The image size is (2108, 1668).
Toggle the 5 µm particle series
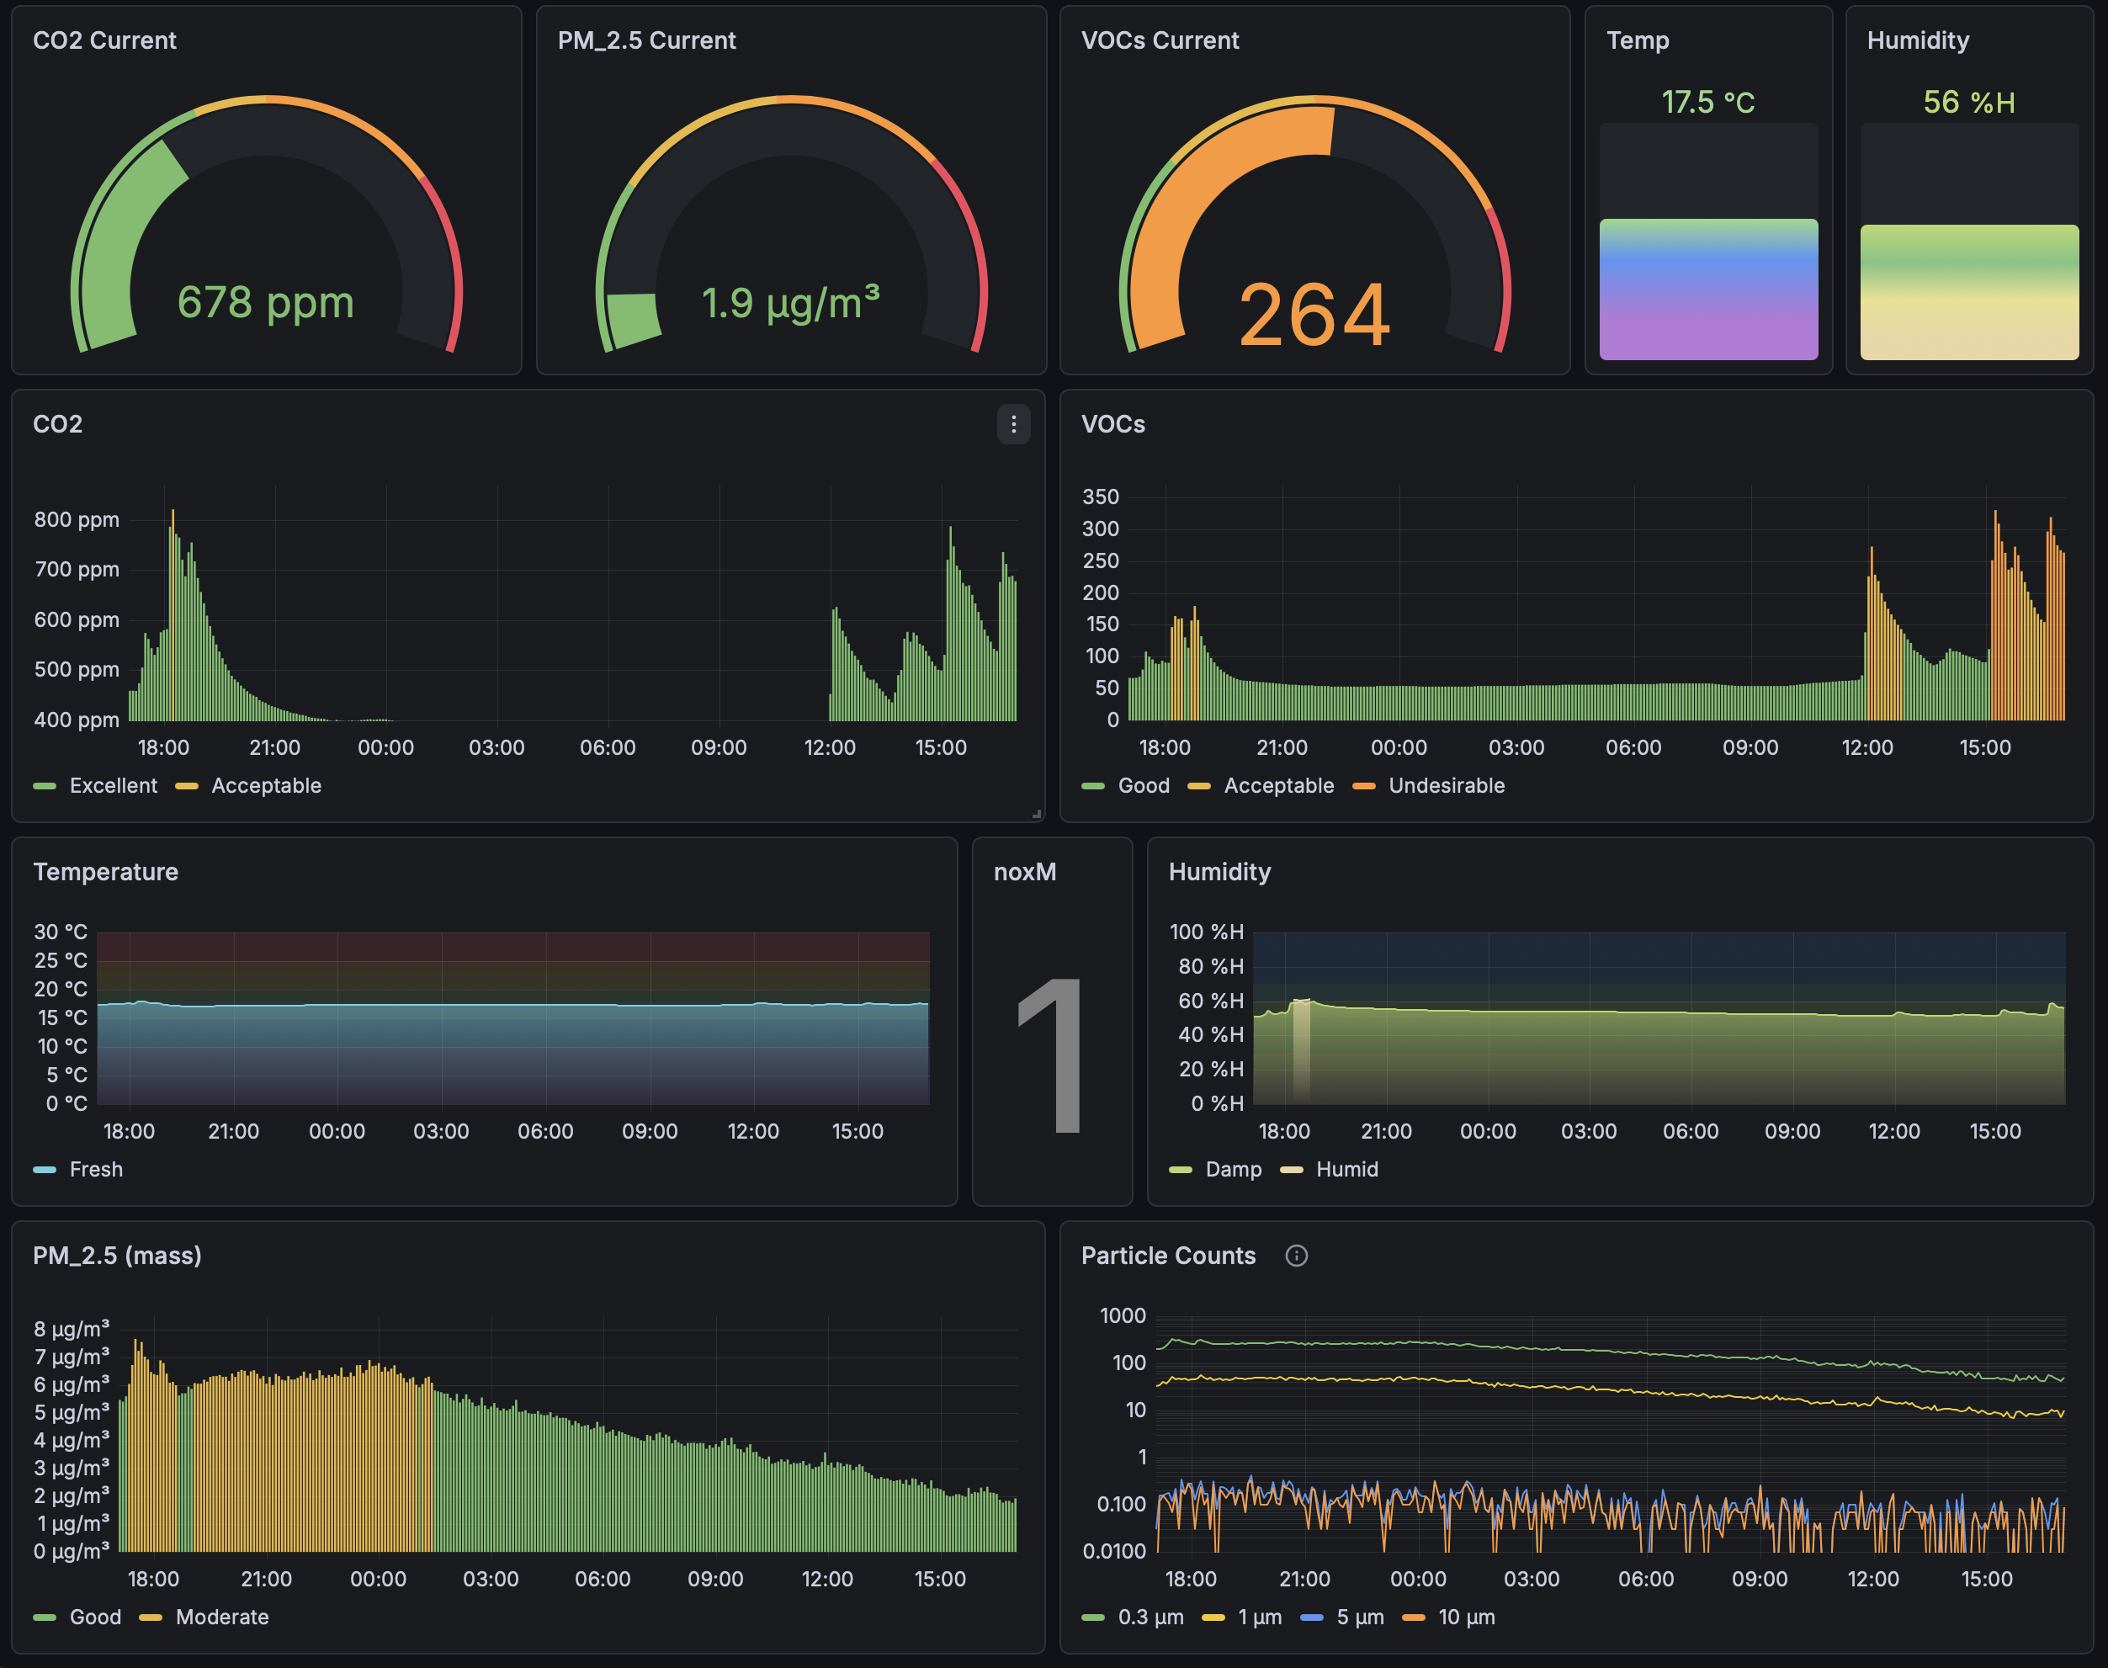coord(1359,1616)
